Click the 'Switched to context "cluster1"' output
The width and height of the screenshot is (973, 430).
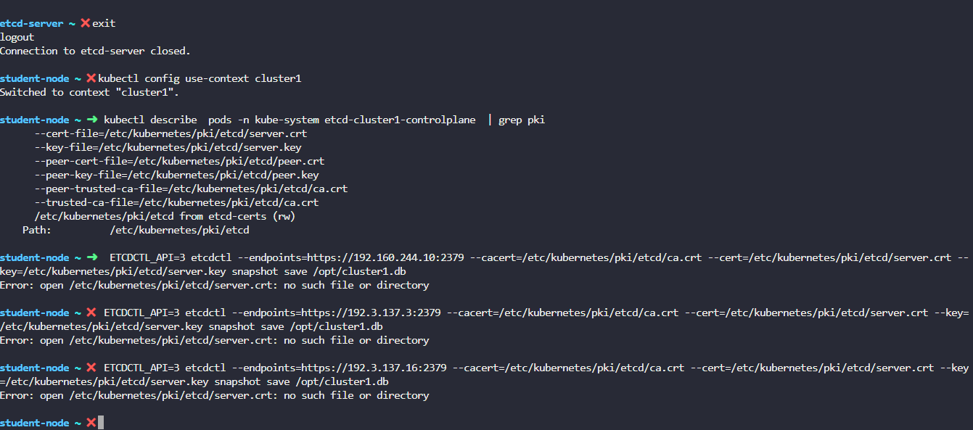(89, 92)
